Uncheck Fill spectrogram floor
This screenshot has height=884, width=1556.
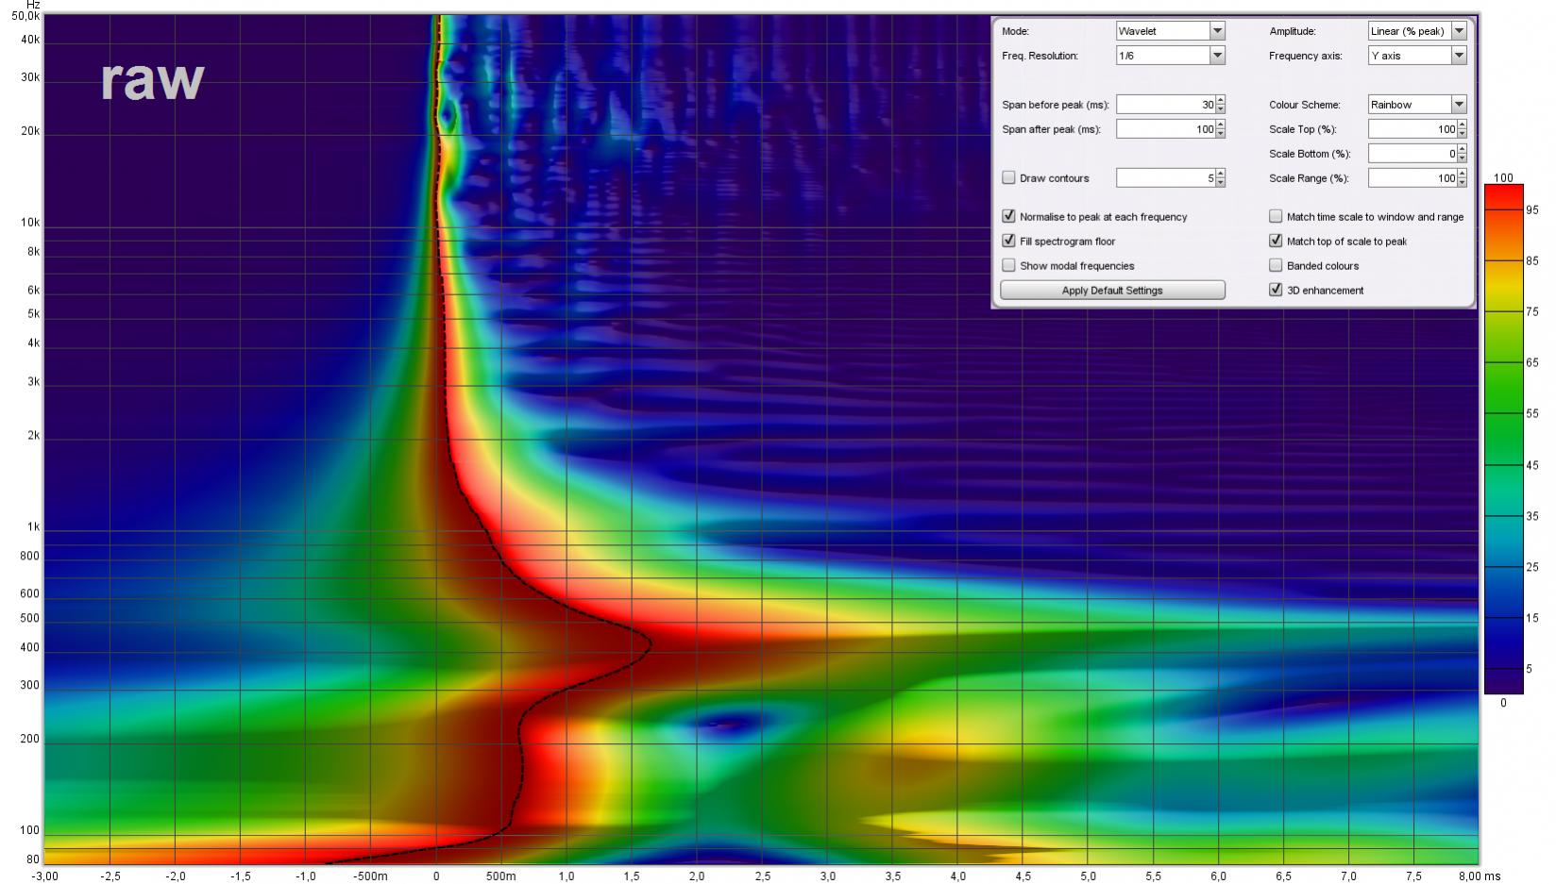[x=1008, y=241]
